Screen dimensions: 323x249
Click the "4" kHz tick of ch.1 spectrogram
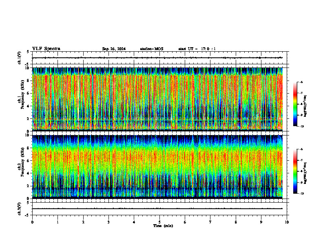point(29,106)
